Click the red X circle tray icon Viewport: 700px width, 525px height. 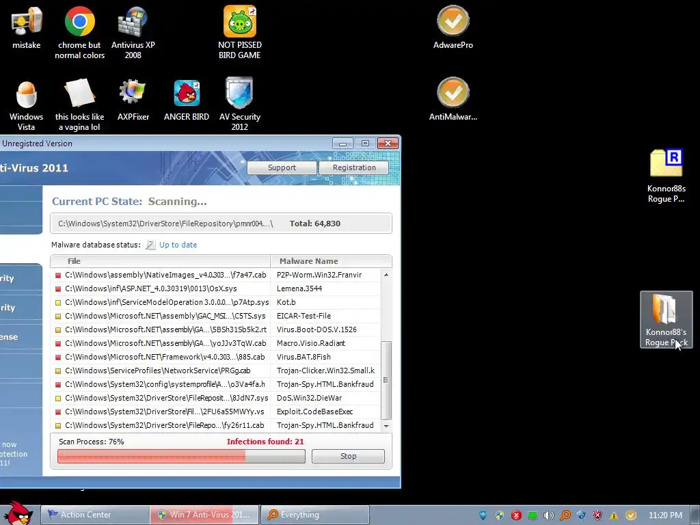[516, 515]
